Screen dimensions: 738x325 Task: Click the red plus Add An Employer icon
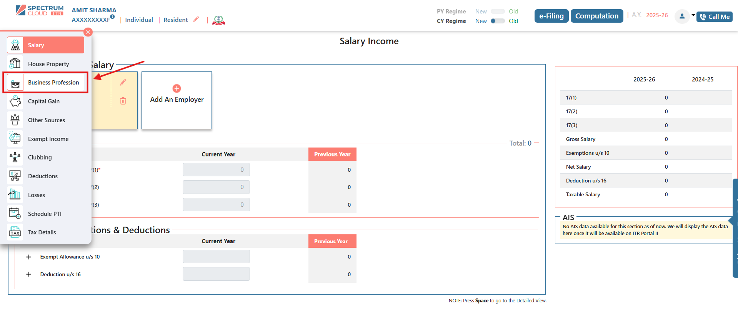pos(177,89)
